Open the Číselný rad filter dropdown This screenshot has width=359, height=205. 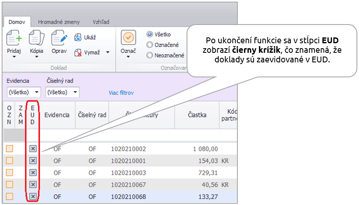(x=62, y=92)
